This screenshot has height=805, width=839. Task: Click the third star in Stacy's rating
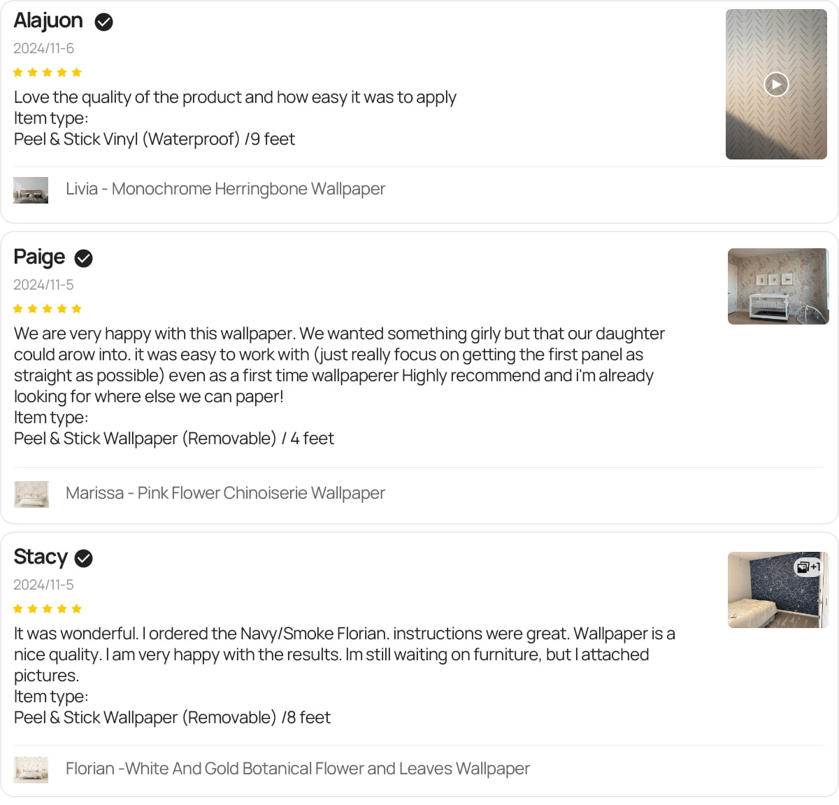(x=48, y=608)
